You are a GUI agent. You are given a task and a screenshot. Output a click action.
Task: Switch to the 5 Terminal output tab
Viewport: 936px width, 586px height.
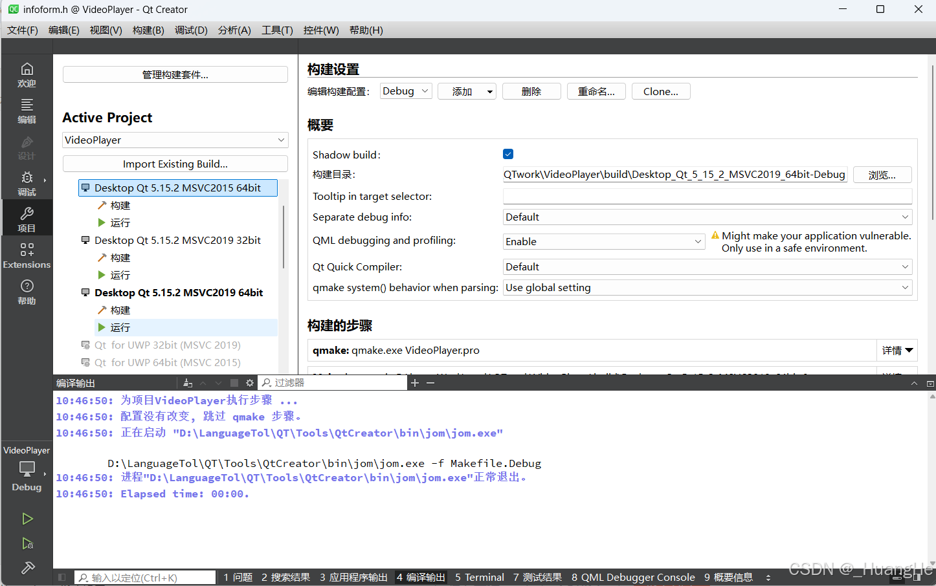click(479, 576)
